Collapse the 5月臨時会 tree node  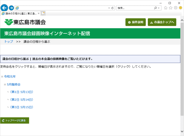point(5,85)
